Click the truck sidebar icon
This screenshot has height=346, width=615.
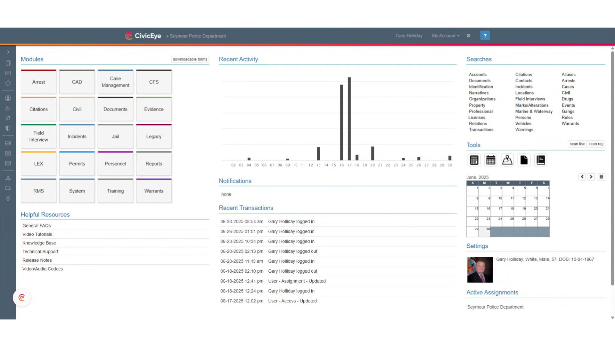(8, 188)
